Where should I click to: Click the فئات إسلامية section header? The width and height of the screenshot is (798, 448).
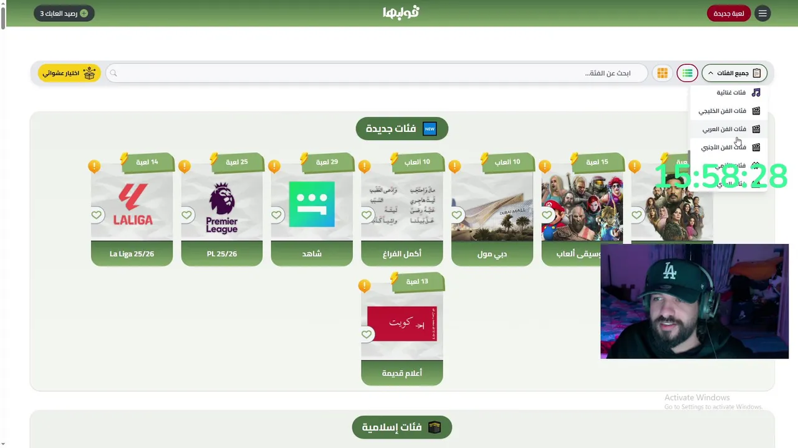pos(402,427)
